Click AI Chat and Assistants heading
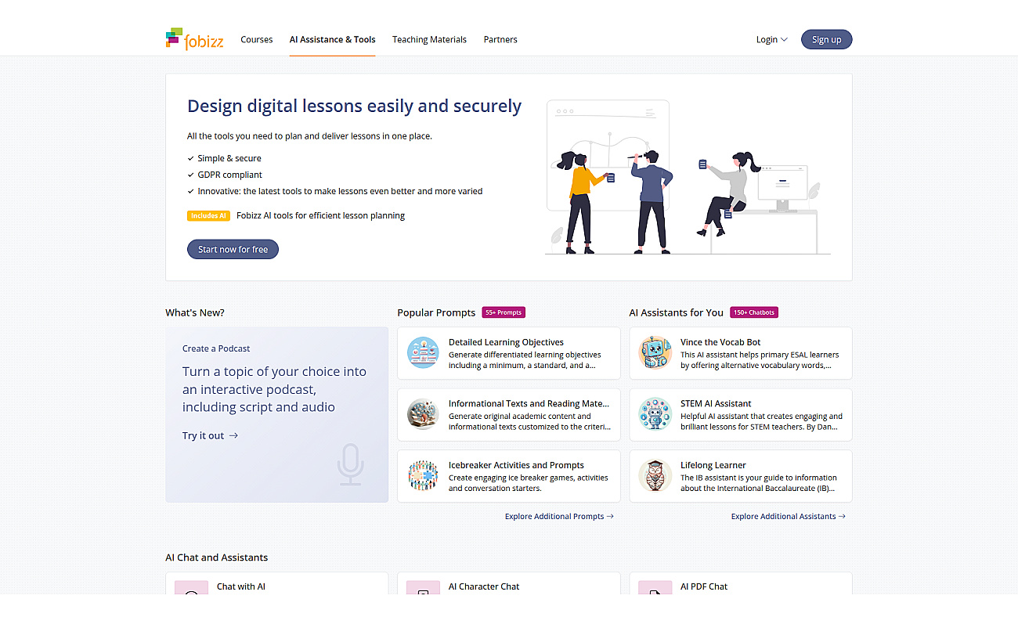Image resolution: width=1018 pixels, height=617 pixels. (216, 557)
